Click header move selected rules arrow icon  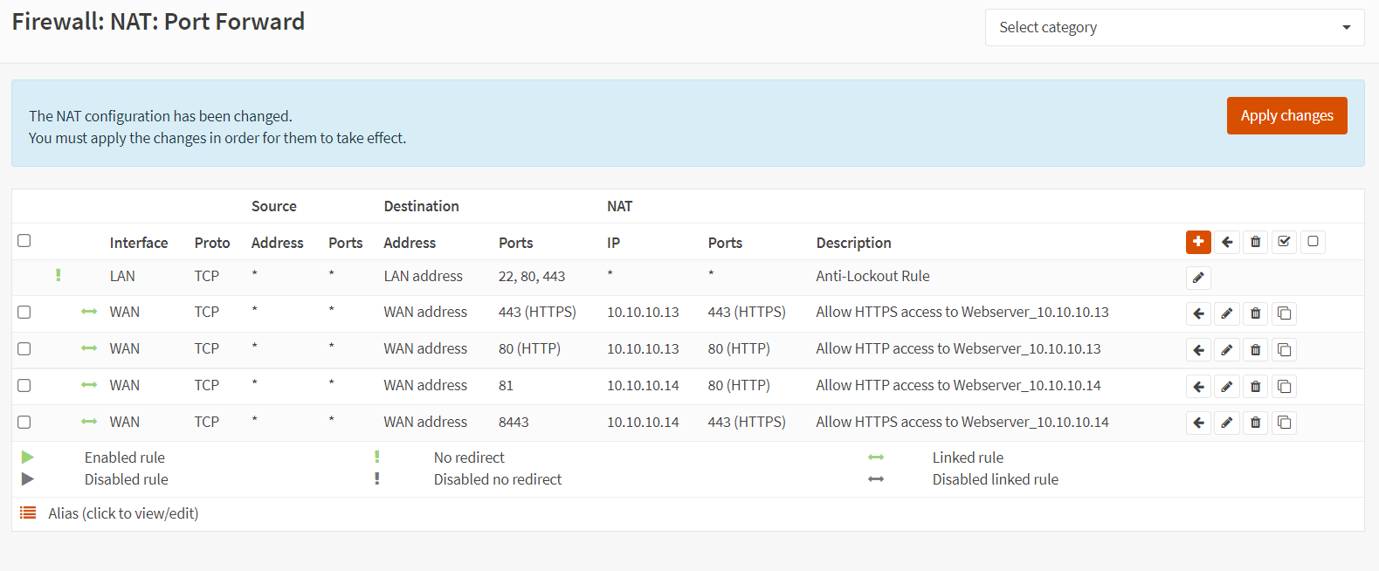pyautogui.click(x=1227, y=242)
